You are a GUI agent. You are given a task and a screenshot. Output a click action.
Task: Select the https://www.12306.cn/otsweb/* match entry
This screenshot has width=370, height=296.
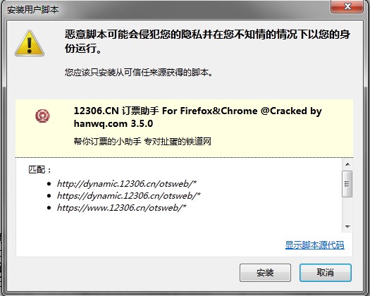[121, 208]
